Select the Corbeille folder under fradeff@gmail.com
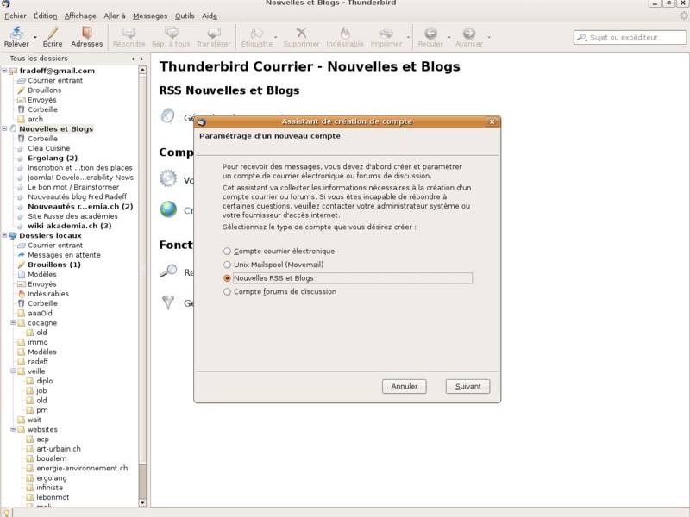Viewport: 690px width, 517px height. coord(42,109)
